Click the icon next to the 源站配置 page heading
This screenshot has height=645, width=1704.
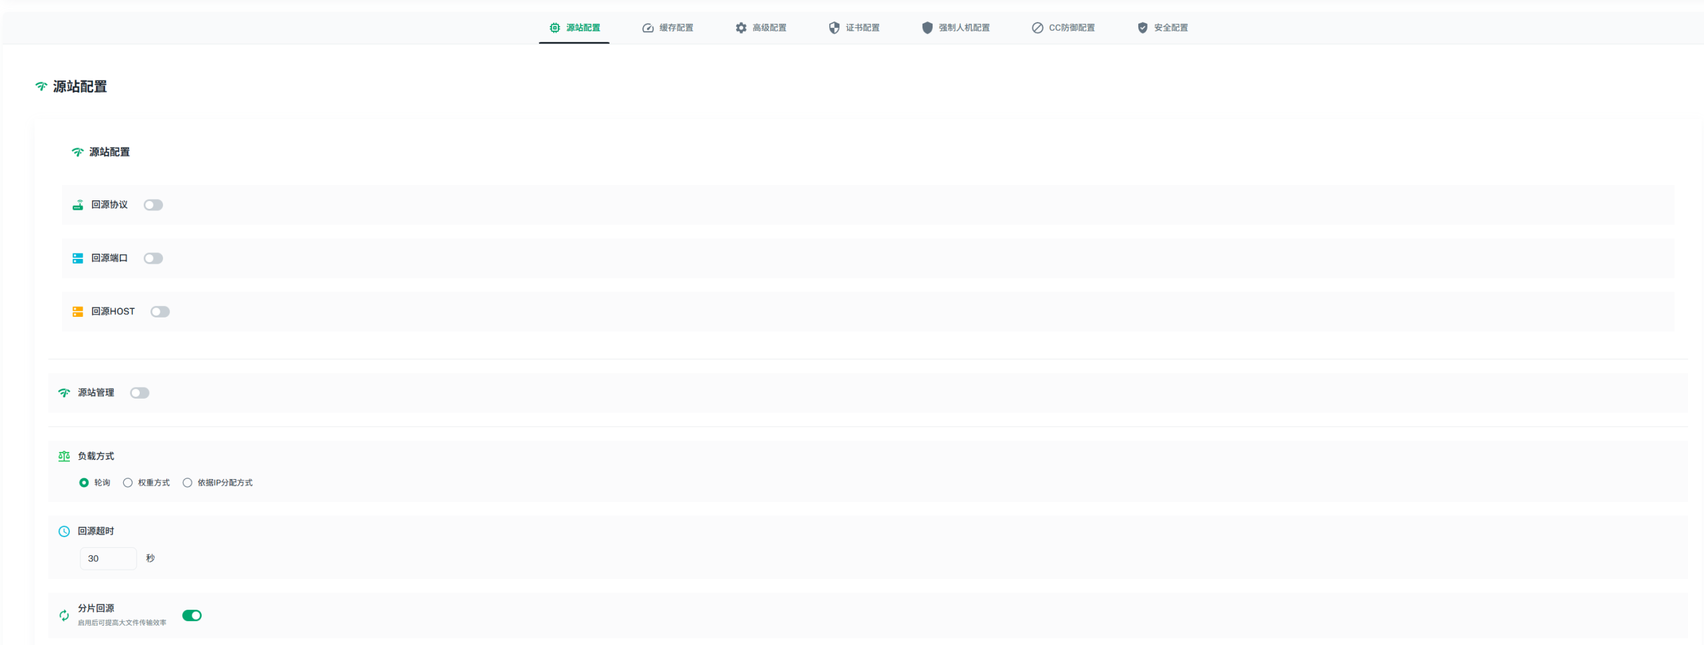41,87
